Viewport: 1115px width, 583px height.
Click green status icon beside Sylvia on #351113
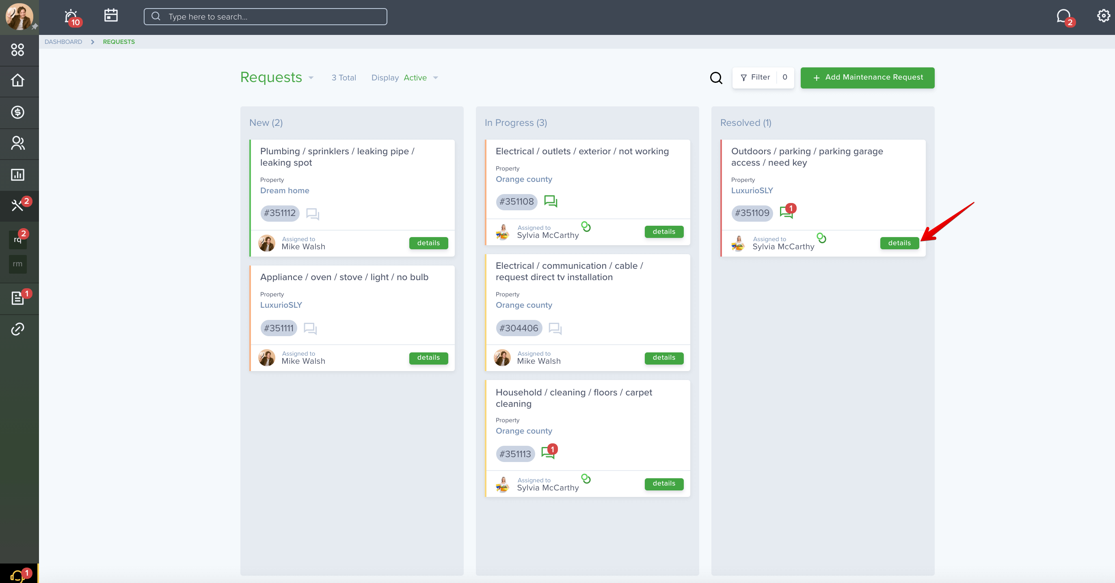(586, 479)
